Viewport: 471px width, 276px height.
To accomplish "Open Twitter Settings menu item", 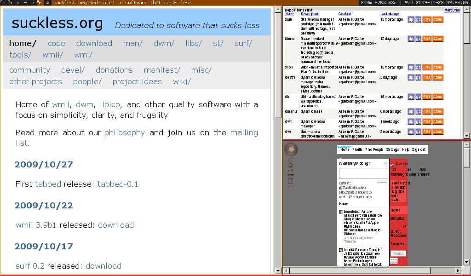I will click(392, 149).
